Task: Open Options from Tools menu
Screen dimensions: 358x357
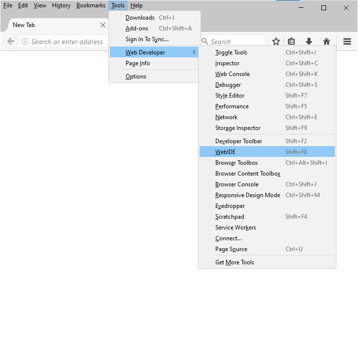Action: point(154,76)
